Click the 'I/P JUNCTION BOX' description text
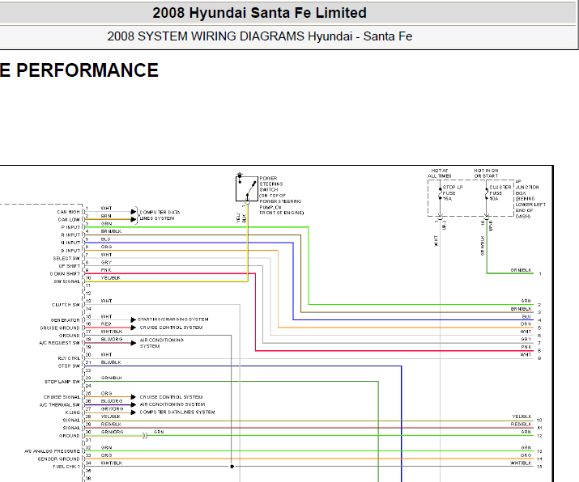This screenshot has height=482, width=579. (x=530, y=199)
